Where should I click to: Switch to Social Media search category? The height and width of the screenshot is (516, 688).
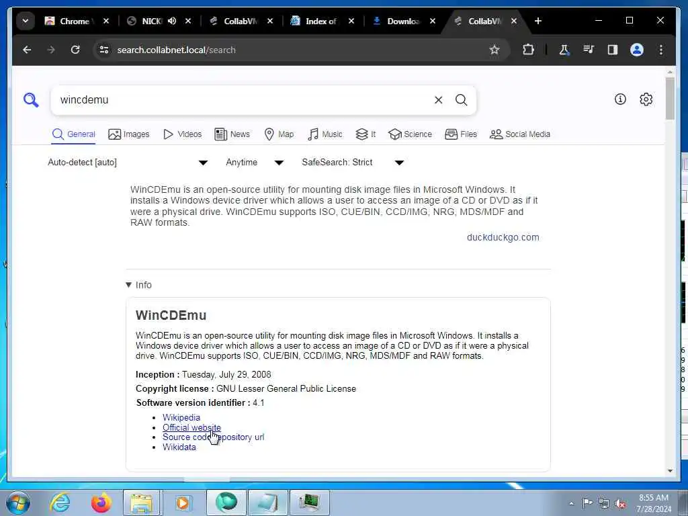(x=520, y=134)
